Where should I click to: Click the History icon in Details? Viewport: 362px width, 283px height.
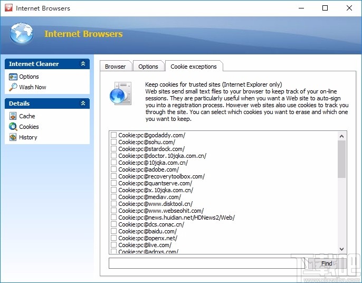(13, 137)
